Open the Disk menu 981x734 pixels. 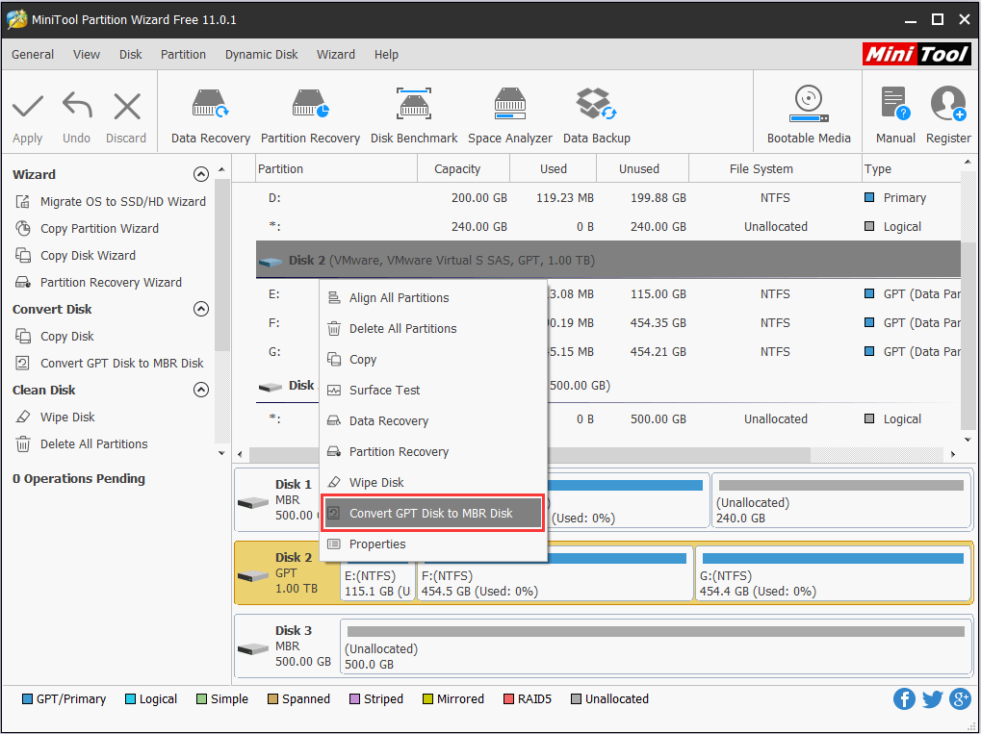pyautogui.click(x=131, y=55)
